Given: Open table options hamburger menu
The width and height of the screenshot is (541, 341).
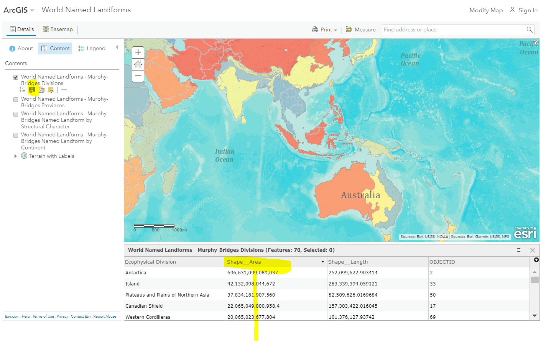Looking at the screenshot, I should tap(519, 250).
